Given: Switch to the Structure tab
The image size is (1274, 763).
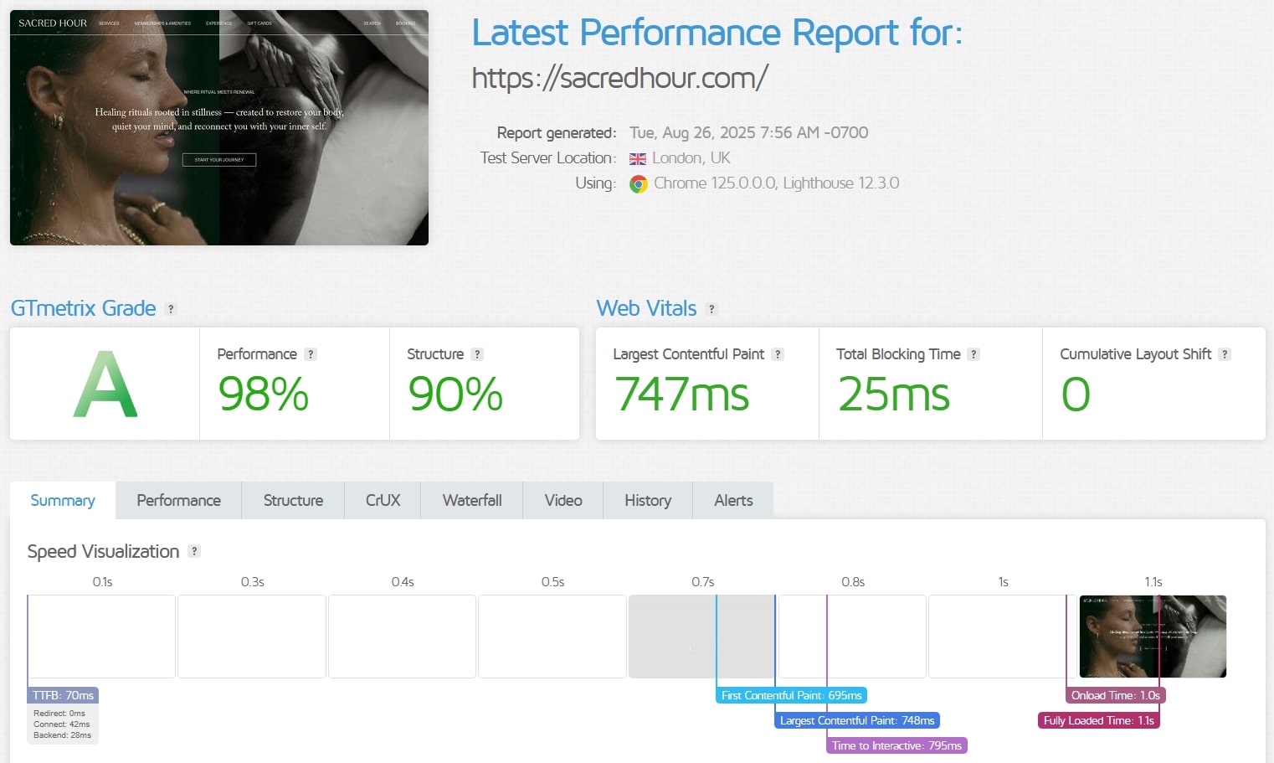Looking at the screenshot, I should tap(293, 500).
